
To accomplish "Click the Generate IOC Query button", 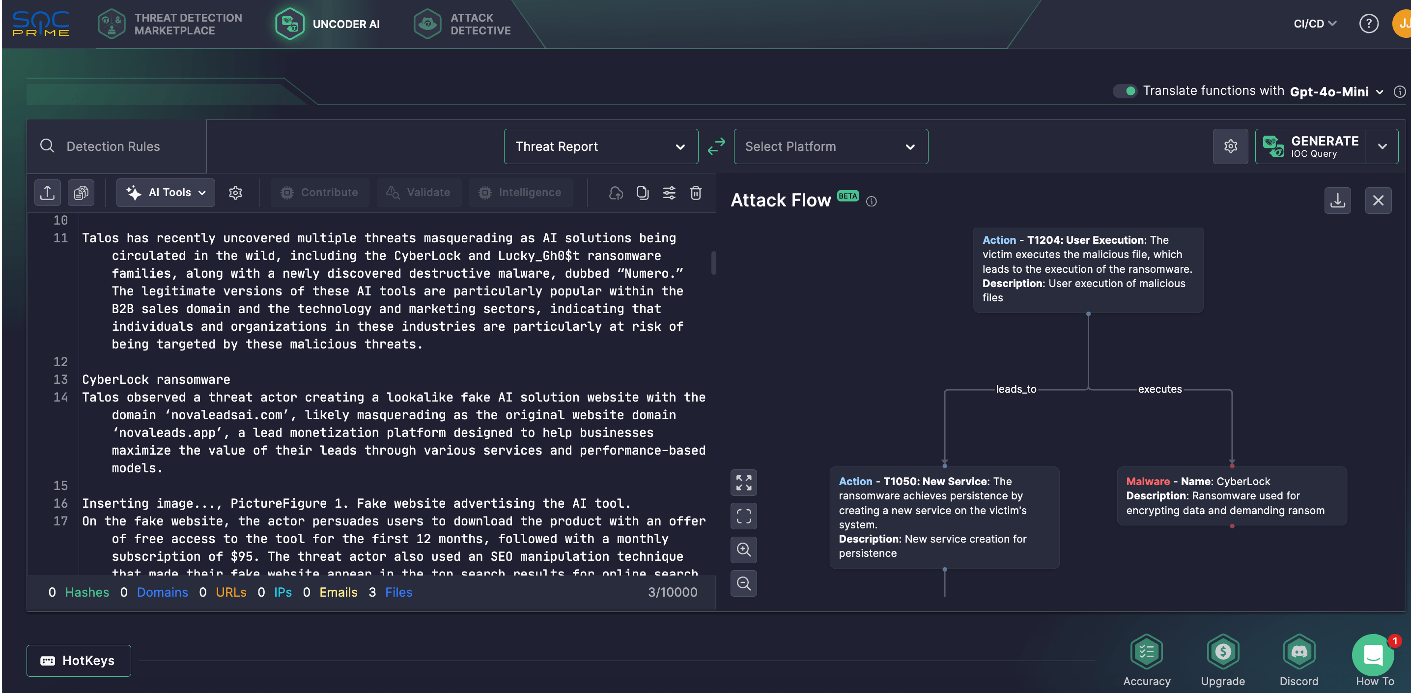I will click(1310, 146).
